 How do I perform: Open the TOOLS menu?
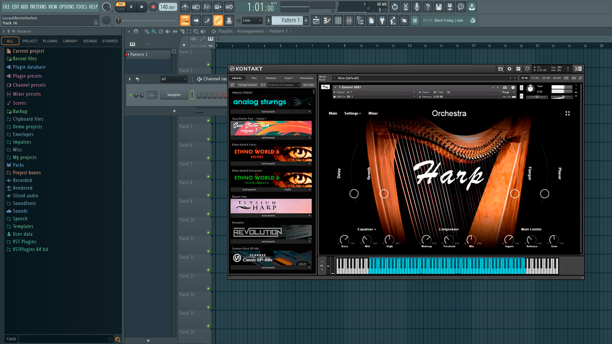tap(82, 7)
